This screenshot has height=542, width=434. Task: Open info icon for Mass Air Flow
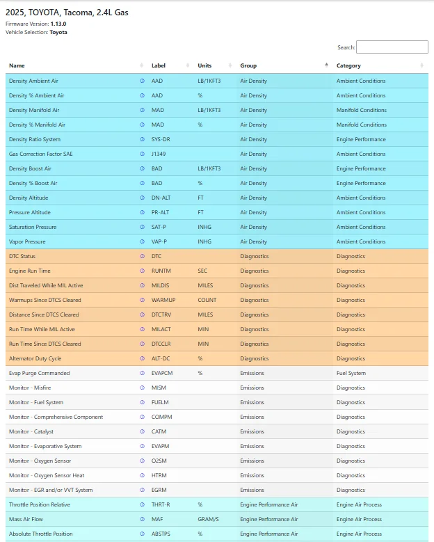point(142,519)
